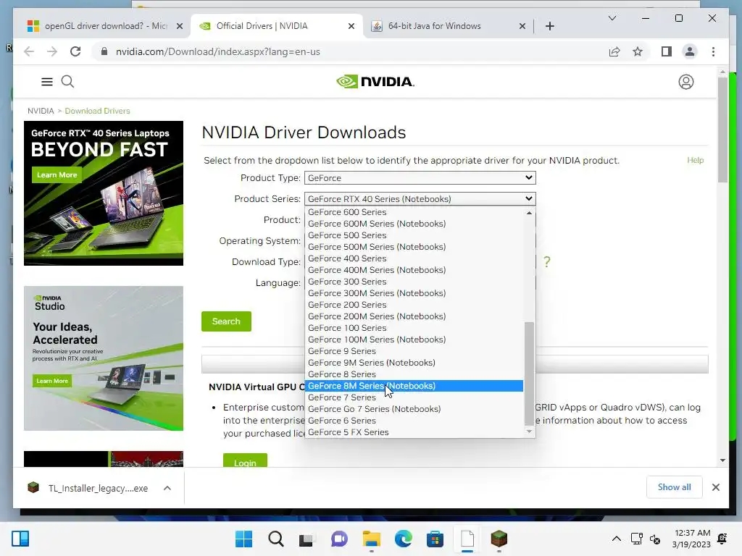Click NVIDIA breadcrumb link
The image size is (742, 556).
click(x=41, y=111)
